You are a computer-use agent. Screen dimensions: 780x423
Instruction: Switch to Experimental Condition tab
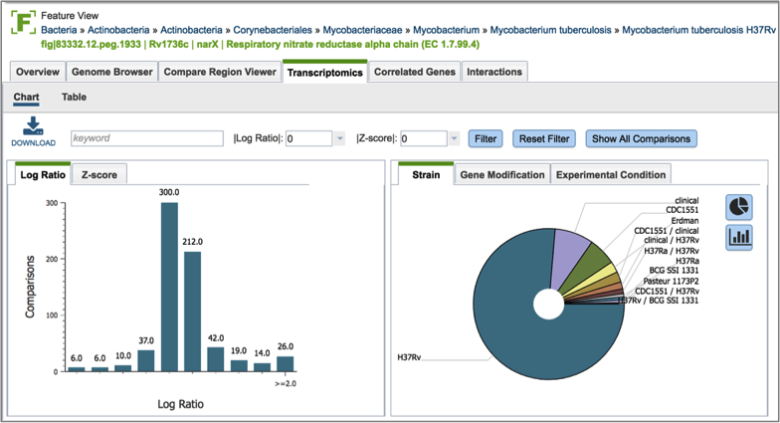(611, 175)
